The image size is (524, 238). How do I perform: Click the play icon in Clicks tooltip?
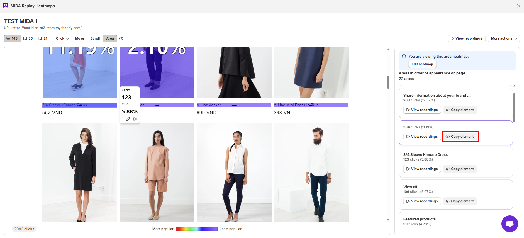click(x=135, y=119)
